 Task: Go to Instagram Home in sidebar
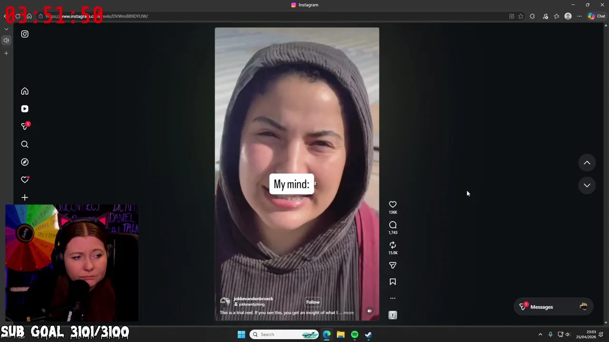(25, 91)
